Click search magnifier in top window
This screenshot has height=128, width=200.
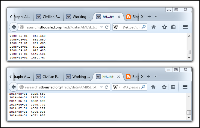pos(144,27)
